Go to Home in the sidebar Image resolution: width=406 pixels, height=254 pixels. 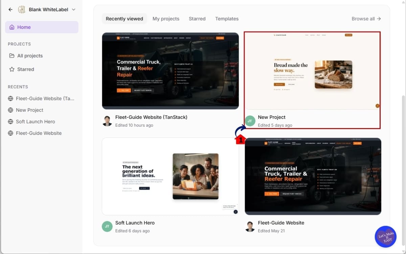42,27
